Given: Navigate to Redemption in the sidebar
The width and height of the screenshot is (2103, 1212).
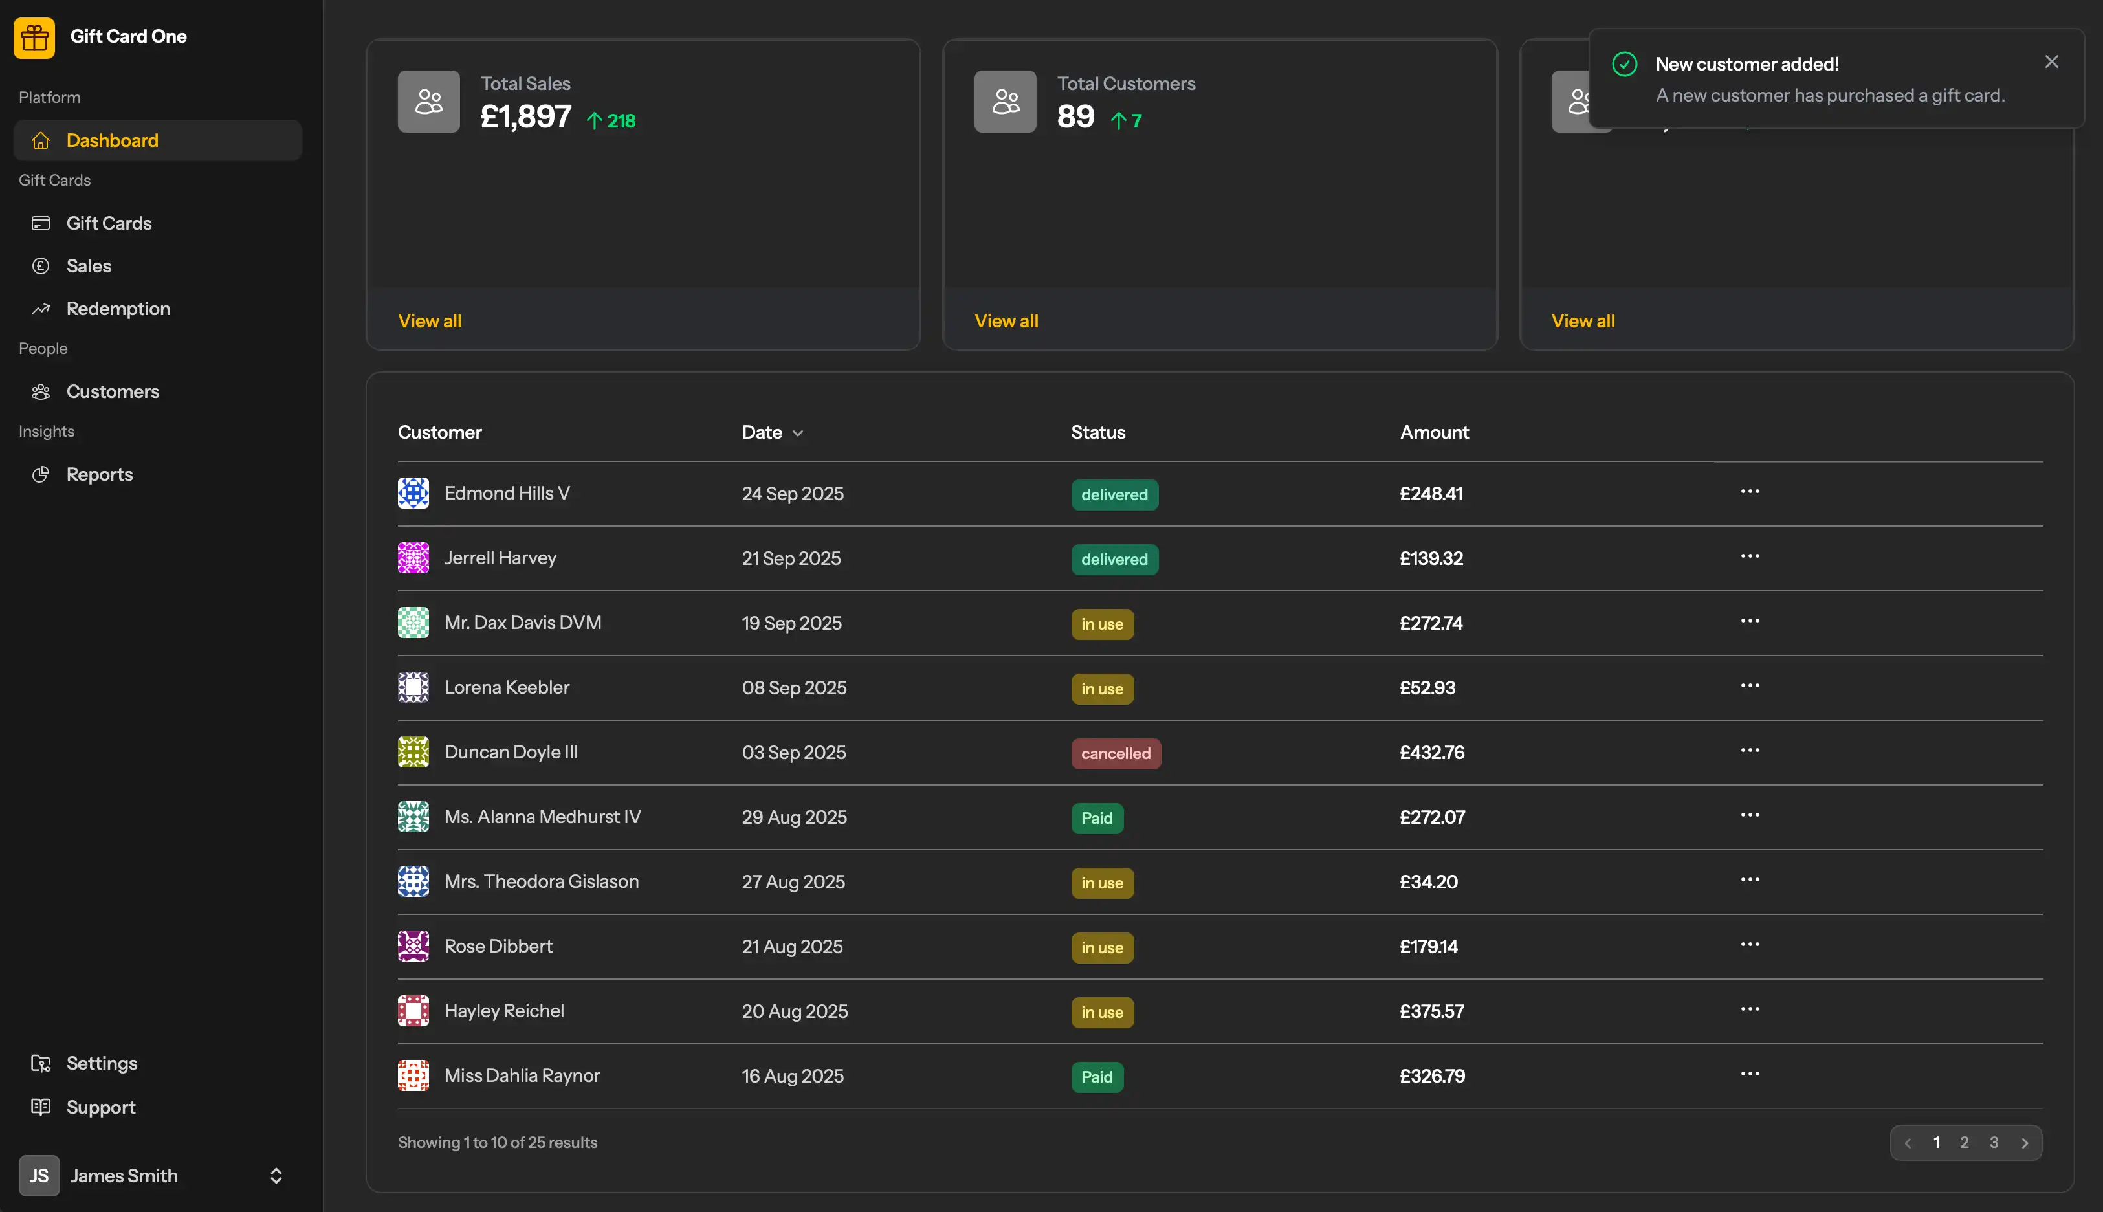Looking at the screenshot, I should point(118,309).
